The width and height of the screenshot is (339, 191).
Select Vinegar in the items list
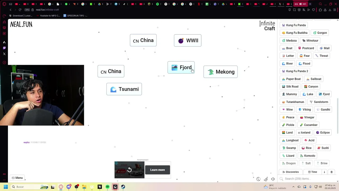307,117
